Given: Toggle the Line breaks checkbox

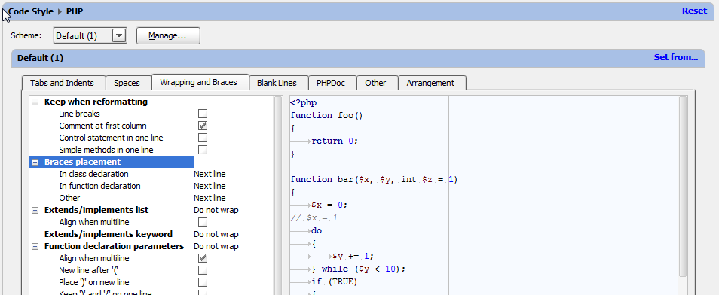Looking at the screenshot, I should click(202, 114).
